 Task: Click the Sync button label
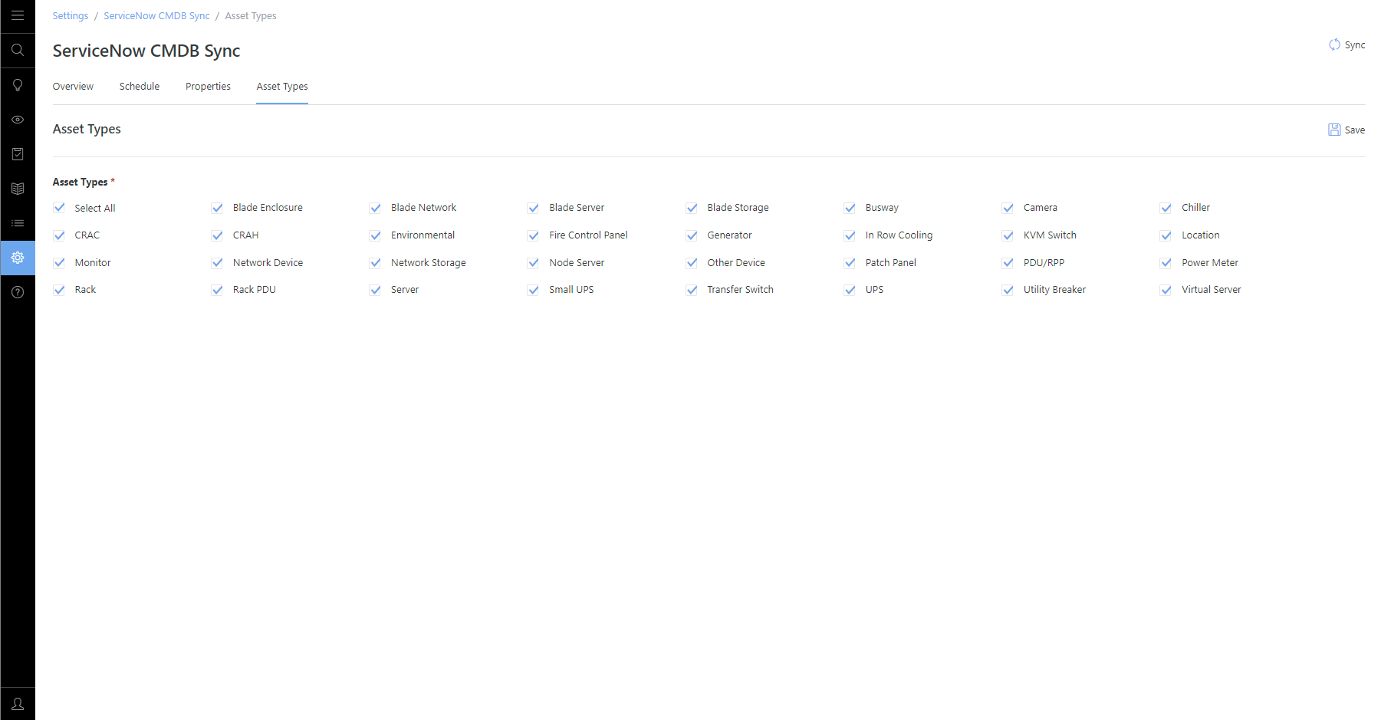pyautogui.click(x=1355, y=45)
